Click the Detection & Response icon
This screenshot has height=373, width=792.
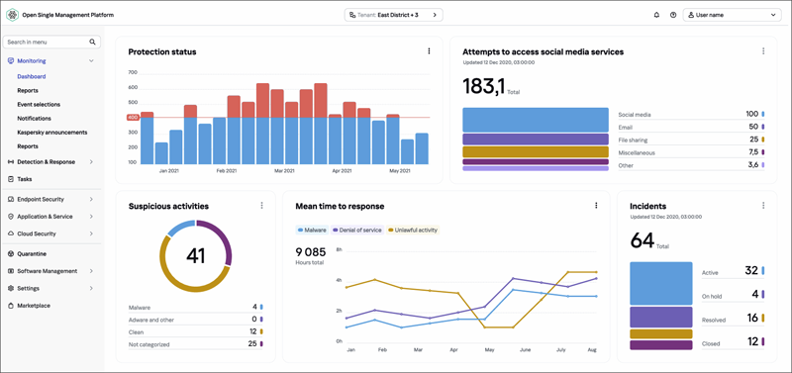click(11, 162)
